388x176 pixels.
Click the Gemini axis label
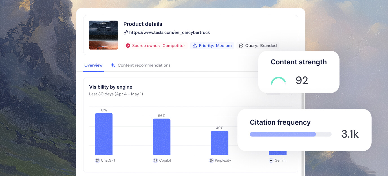pos(281,160)
